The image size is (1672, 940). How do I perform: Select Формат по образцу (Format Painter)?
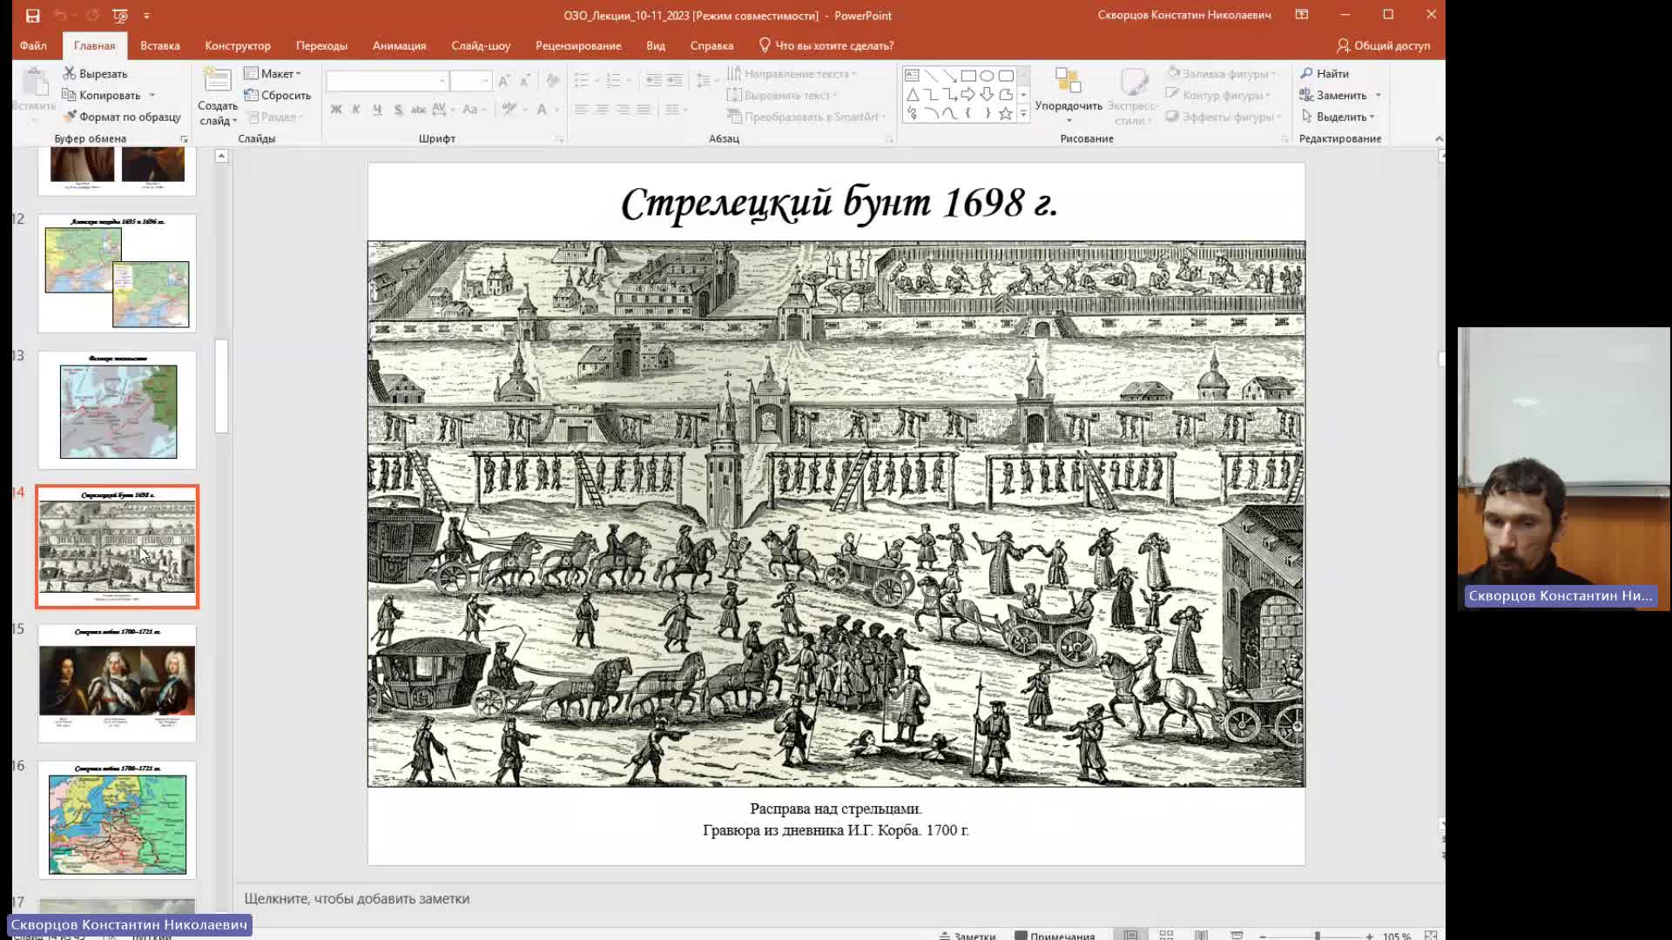pos(121,117)
